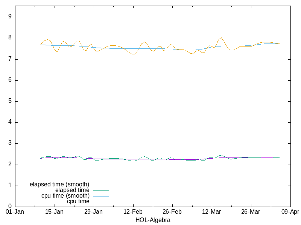This screenshot has height=225, width=301.
Task: Click the green elapsed time legend line sample
Action: (x=100, y=190)
